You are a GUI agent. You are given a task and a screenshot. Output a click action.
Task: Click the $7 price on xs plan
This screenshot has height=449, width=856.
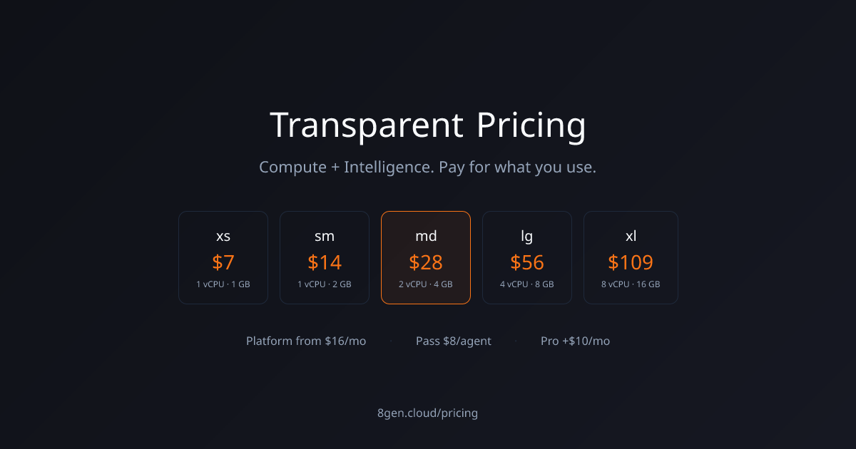[223, 262]
